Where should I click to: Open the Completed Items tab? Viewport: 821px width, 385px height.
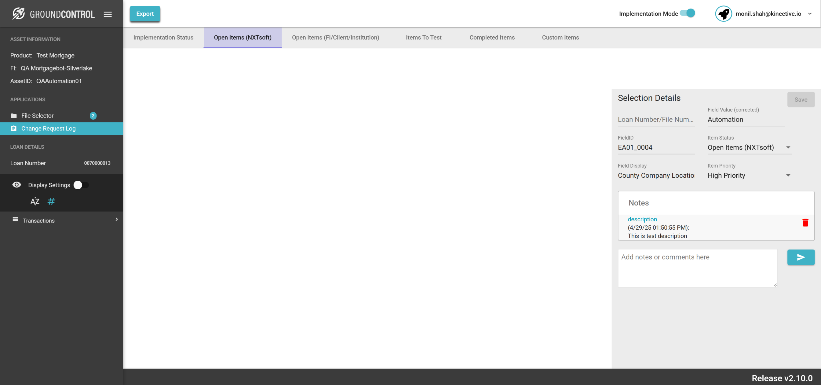click(492, 37)
